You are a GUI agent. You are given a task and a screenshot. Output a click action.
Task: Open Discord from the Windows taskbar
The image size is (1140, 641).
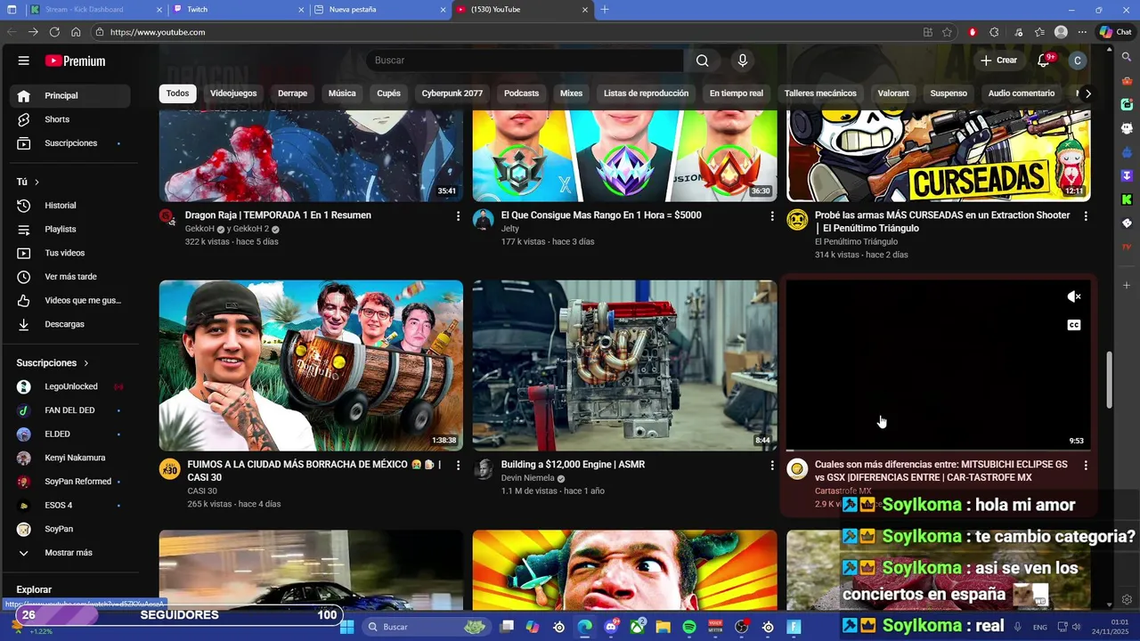(x=611, y=627)
